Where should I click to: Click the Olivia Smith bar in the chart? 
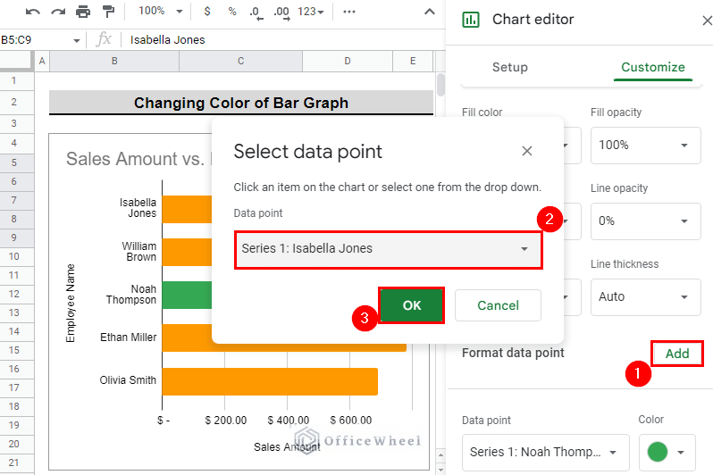coord(270,381)
